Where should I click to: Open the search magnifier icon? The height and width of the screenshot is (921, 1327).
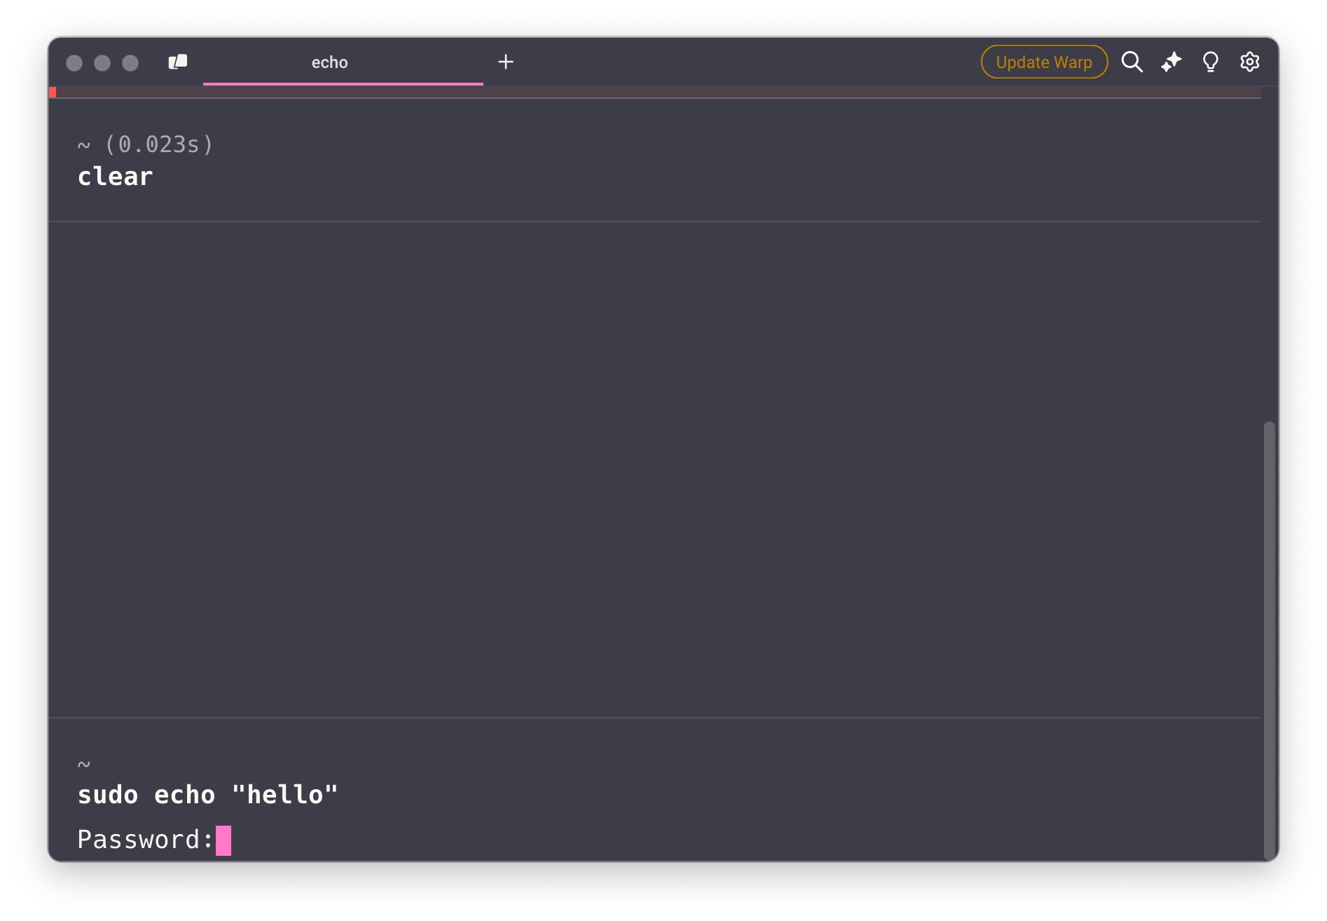pyautogui.click(x=1132, y=62)
